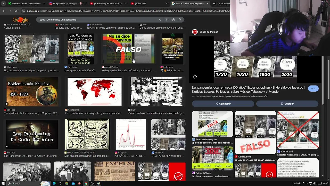The height and width of the screenshot is (186, 330).
Task: Switch to the Discord tab
Action: click(x=67, y=4)
